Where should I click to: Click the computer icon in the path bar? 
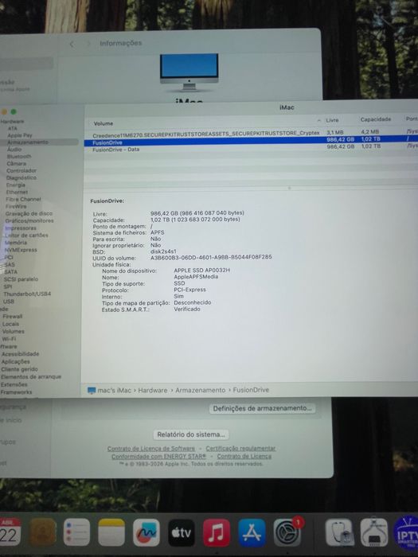point(92,391)
